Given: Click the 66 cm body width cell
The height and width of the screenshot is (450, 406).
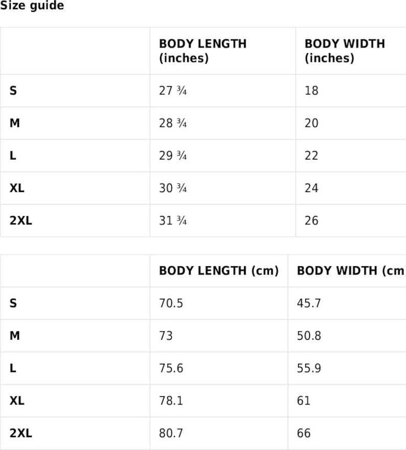Looking at the screenshot, I should click(304, 433).
